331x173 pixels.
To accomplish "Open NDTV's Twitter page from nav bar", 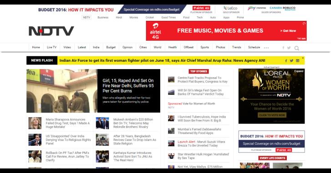I will pyautogui.click(x=289, y=48).
